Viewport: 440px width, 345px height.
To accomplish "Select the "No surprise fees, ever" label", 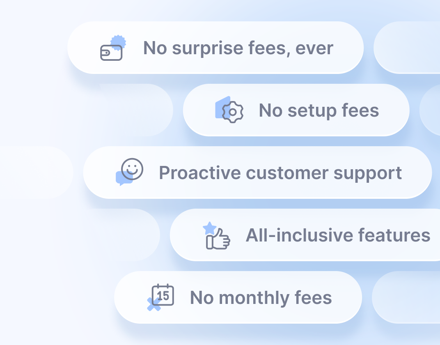I will click(x=238, y=48).
